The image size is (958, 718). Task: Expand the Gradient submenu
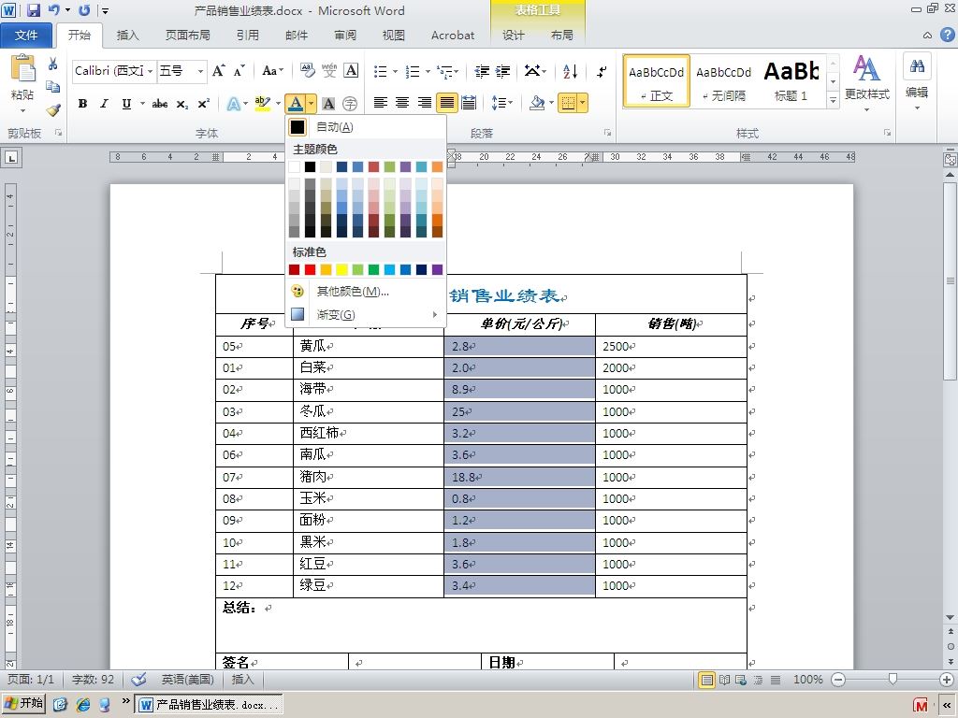[x=366, y=314]
